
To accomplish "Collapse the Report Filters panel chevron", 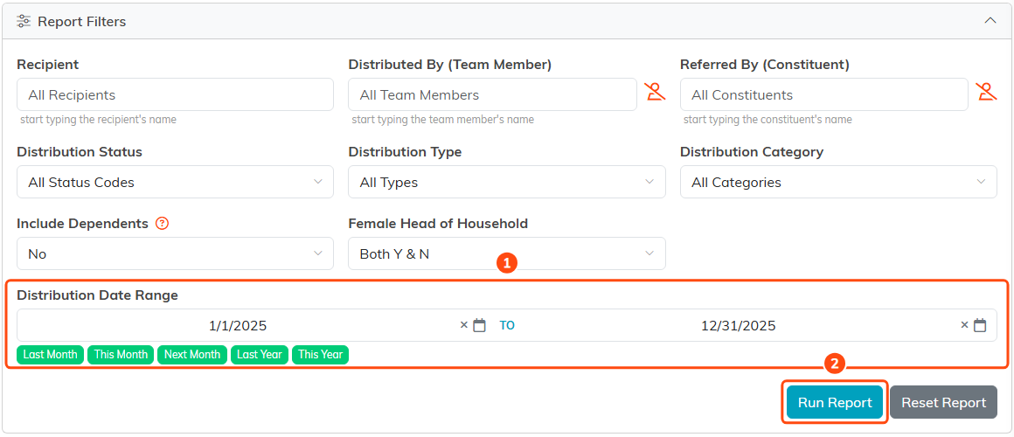I will pos(990,21).
